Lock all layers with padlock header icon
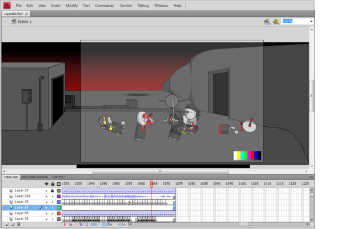 tap(53, 184)
